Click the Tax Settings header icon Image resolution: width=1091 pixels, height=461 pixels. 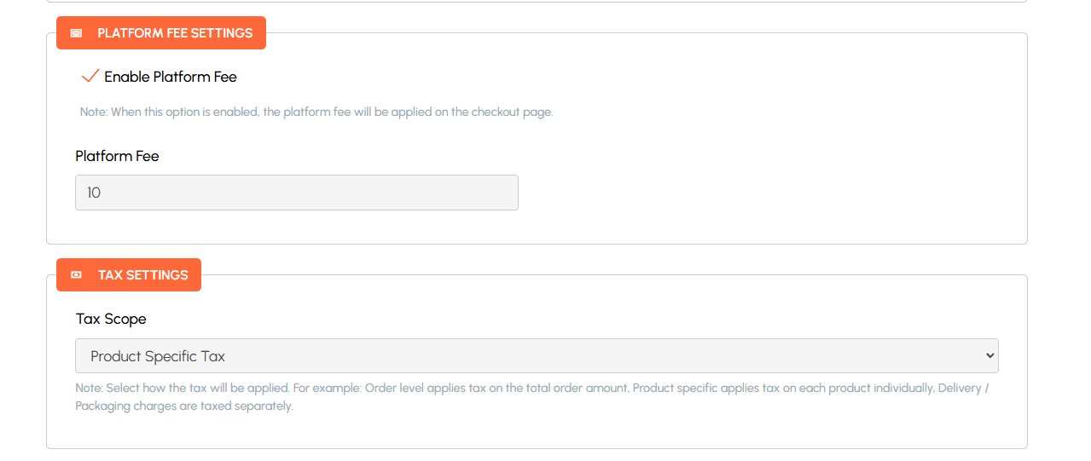77,275
